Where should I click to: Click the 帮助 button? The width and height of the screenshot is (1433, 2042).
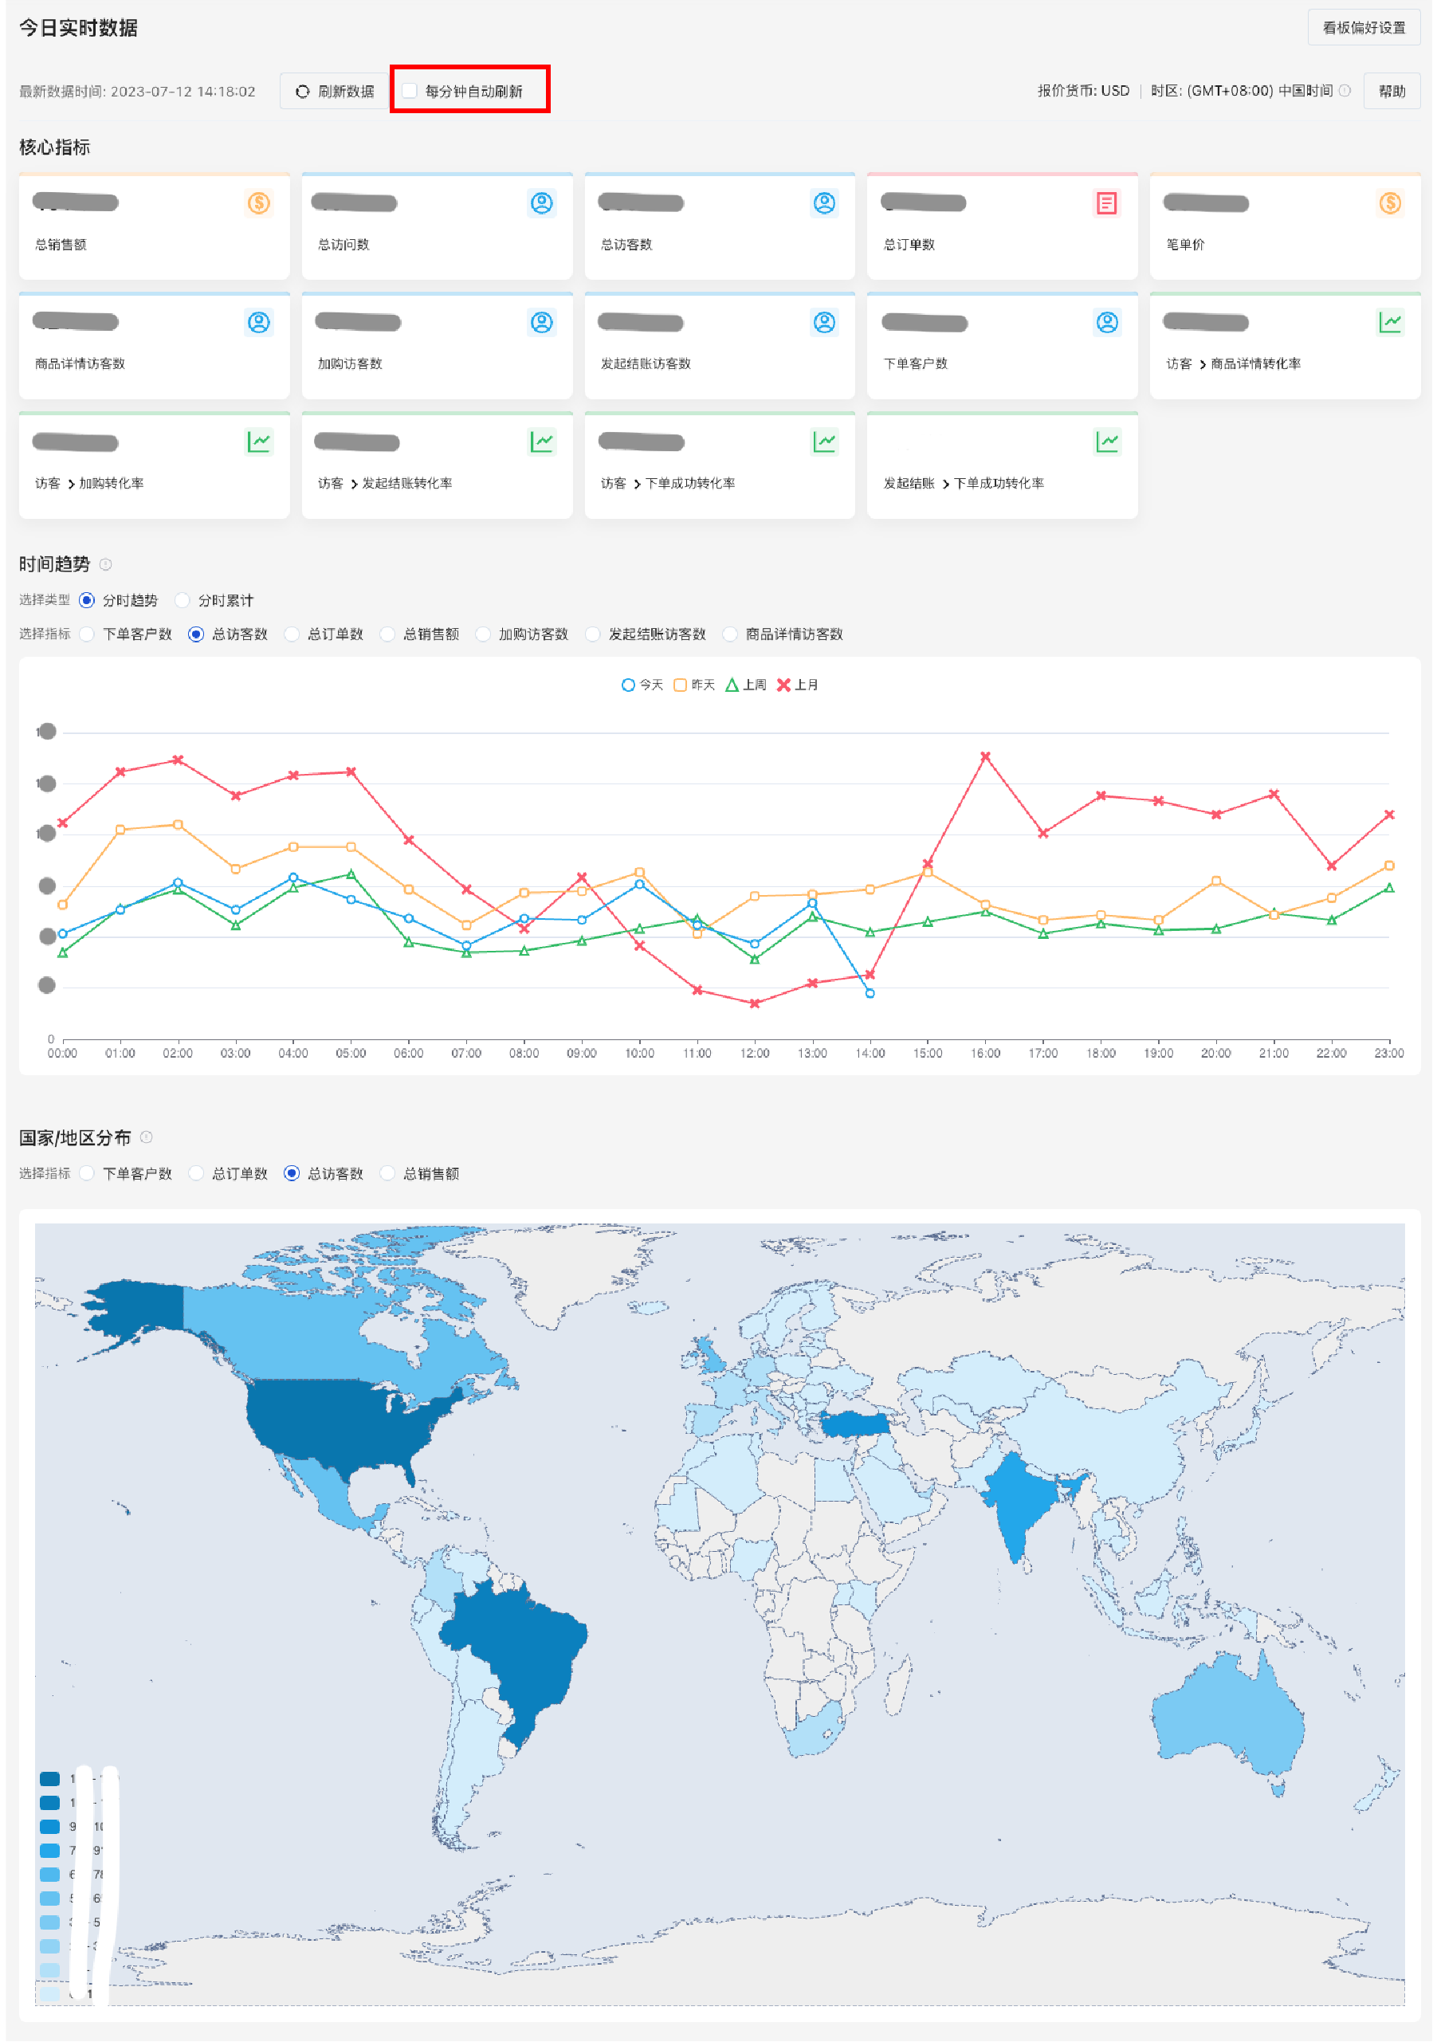[1392, 91]
